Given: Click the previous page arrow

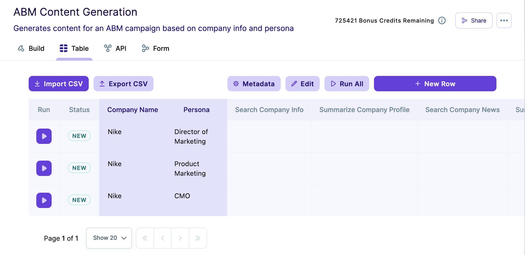Looking at the screenshot, I should point(163,238).
